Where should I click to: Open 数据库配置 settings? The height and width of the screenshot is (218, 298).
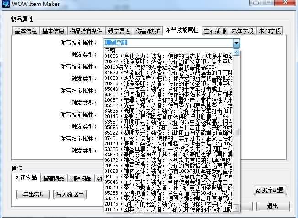(270, 190)
